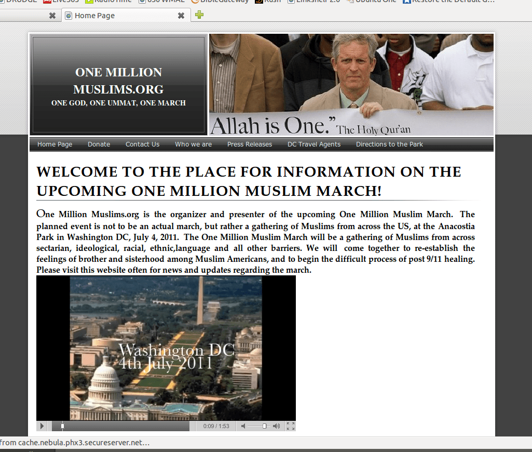
Task: Mute video using low-volume speaker icon
Action: 243,426
